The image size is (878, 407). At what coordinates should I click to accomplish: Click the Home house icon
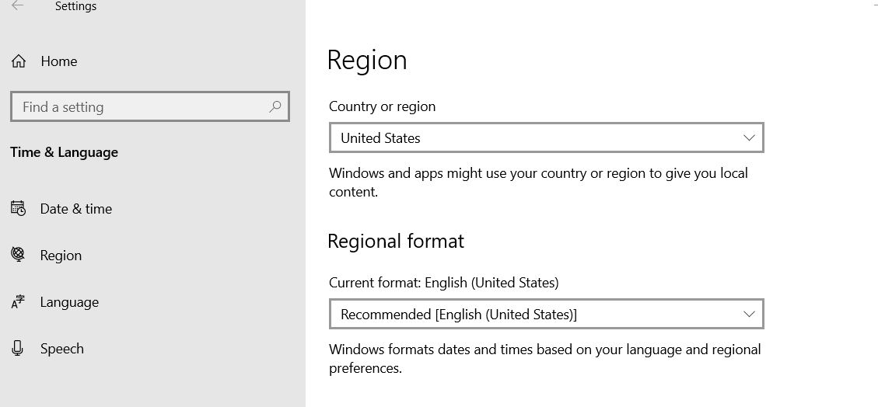19,61
